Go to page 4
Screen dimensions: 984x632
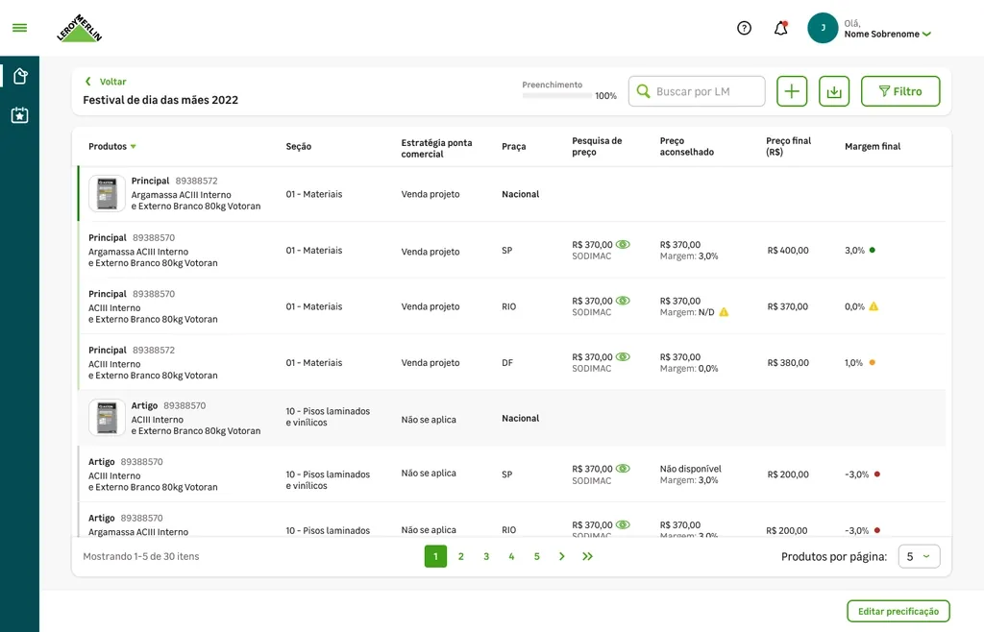[511, 556]
